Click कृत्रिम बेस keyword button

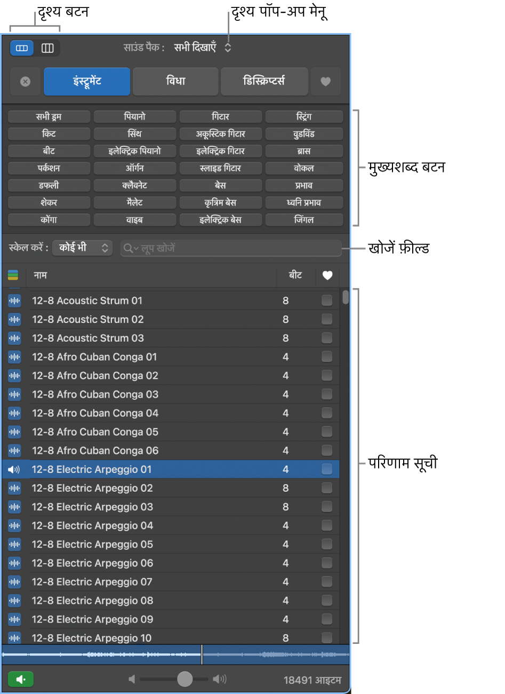pos(221,203)
